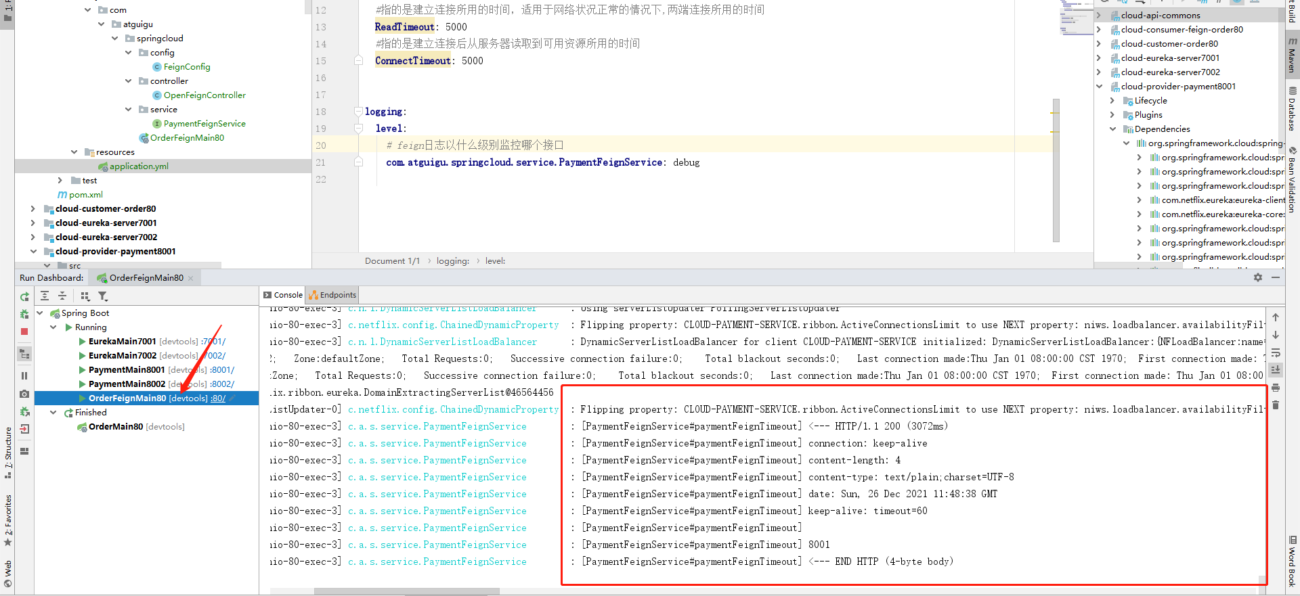Image resolution: width=1300 pixels, height=596 pixels.
Task: Pause program output
Action: 24,375
